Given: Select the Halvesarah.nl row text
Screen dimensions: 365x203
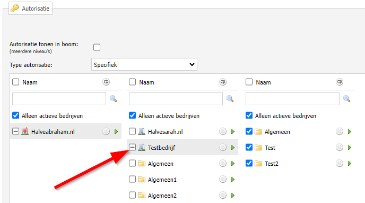Looking at the screenshot, I should click(166, 132).
